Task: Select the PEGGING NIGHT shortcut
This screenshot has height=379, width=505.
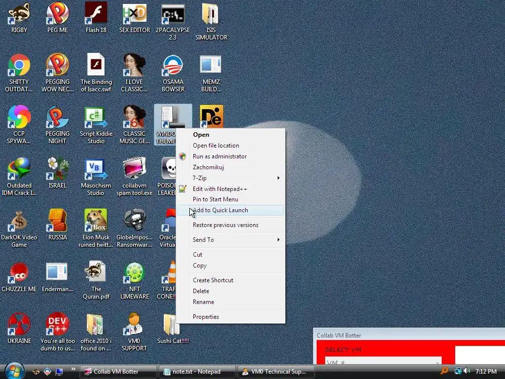Action: click(57, 125)
